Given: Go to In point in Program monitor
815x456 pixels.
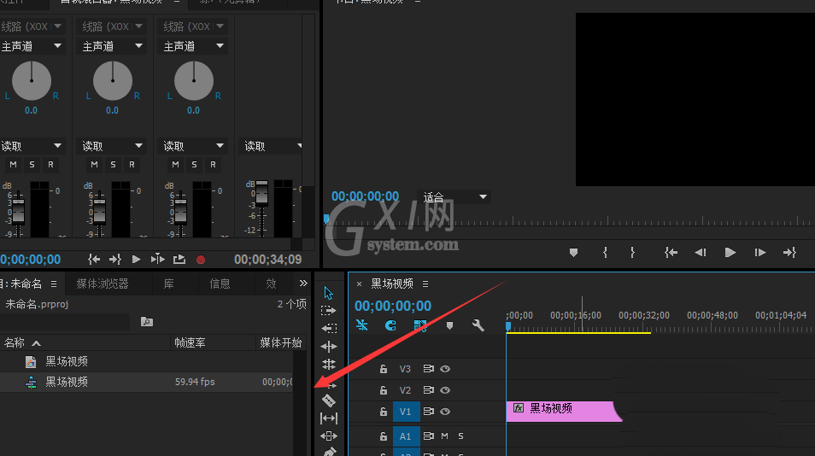Looking at the screenshot, I should [671, 253].
